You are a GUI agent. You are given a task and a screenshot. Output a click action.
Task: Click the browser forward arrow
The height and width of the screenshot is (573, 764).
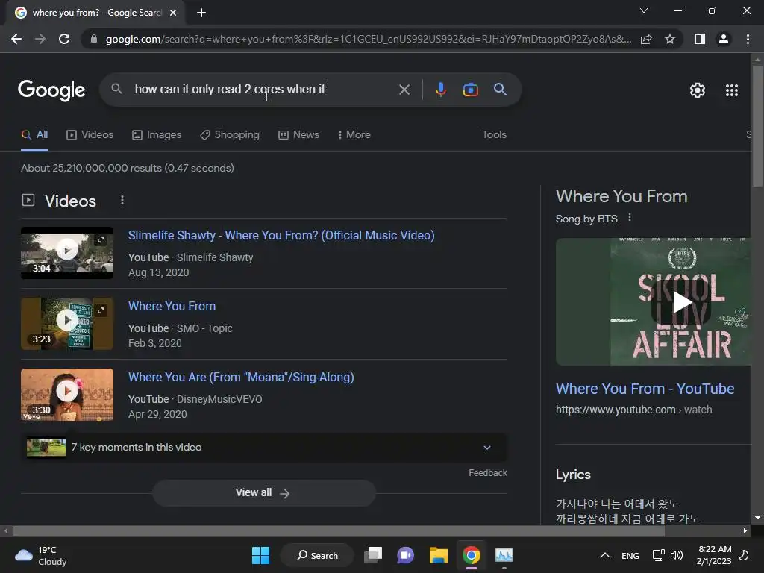click(x=40, y=39)
